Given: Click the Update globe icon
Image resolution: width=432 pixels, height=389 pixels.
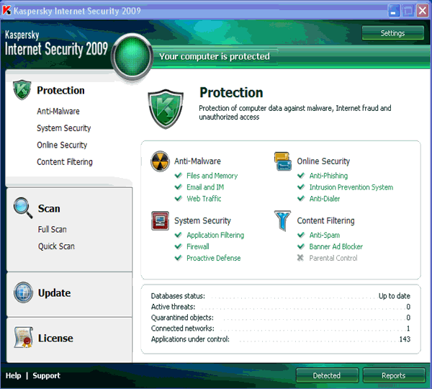Looking at the screenshot, I should tap(24, 292).
